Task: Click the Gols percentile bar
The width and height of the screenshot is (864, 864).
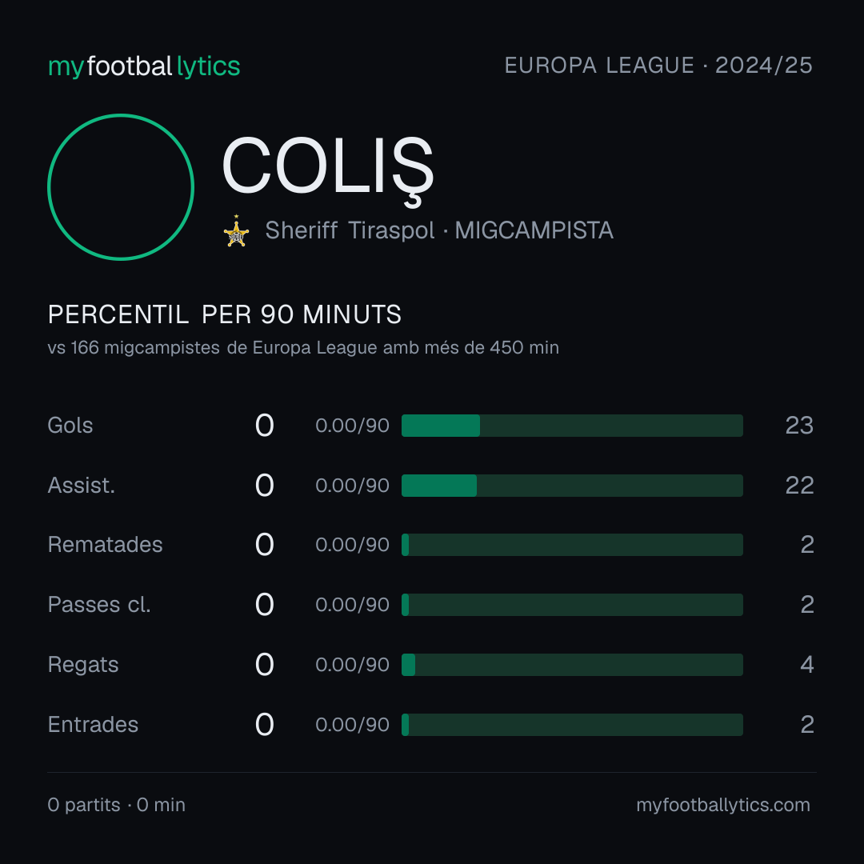Action: [572, 426]
